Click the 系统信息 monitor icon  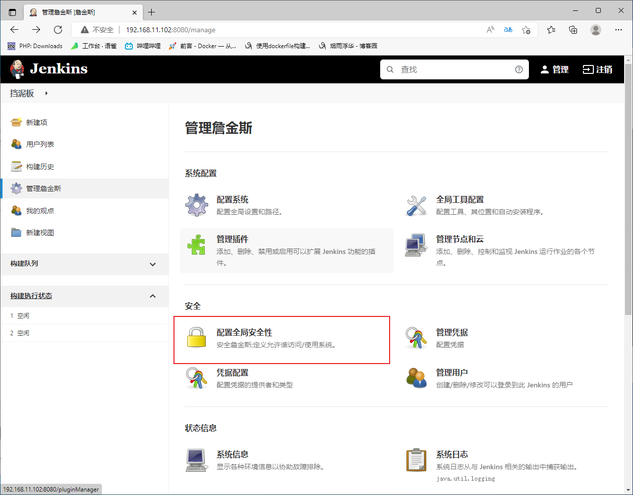197,460
